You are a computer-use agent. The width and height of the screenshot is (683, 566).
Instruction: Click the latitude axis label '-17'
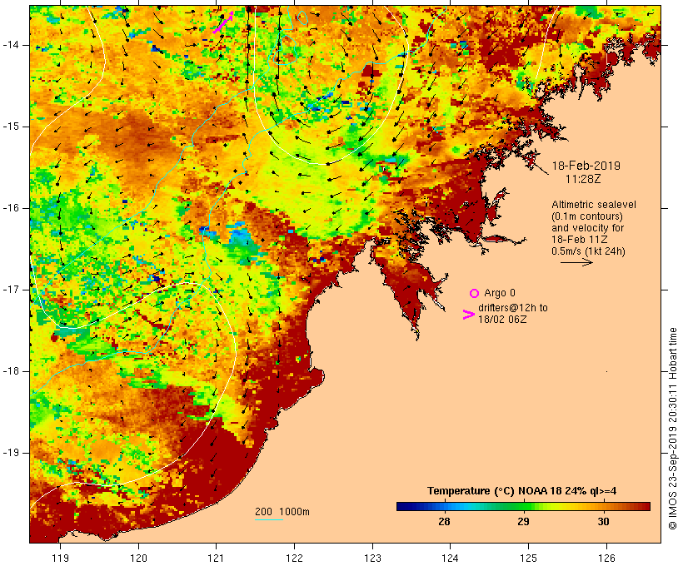tap(11, 290)
